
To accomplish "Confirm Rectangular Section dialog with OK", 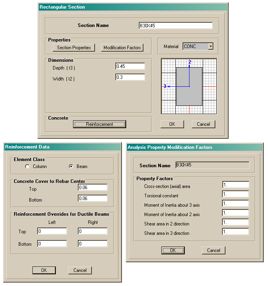I will click(172, 124).
